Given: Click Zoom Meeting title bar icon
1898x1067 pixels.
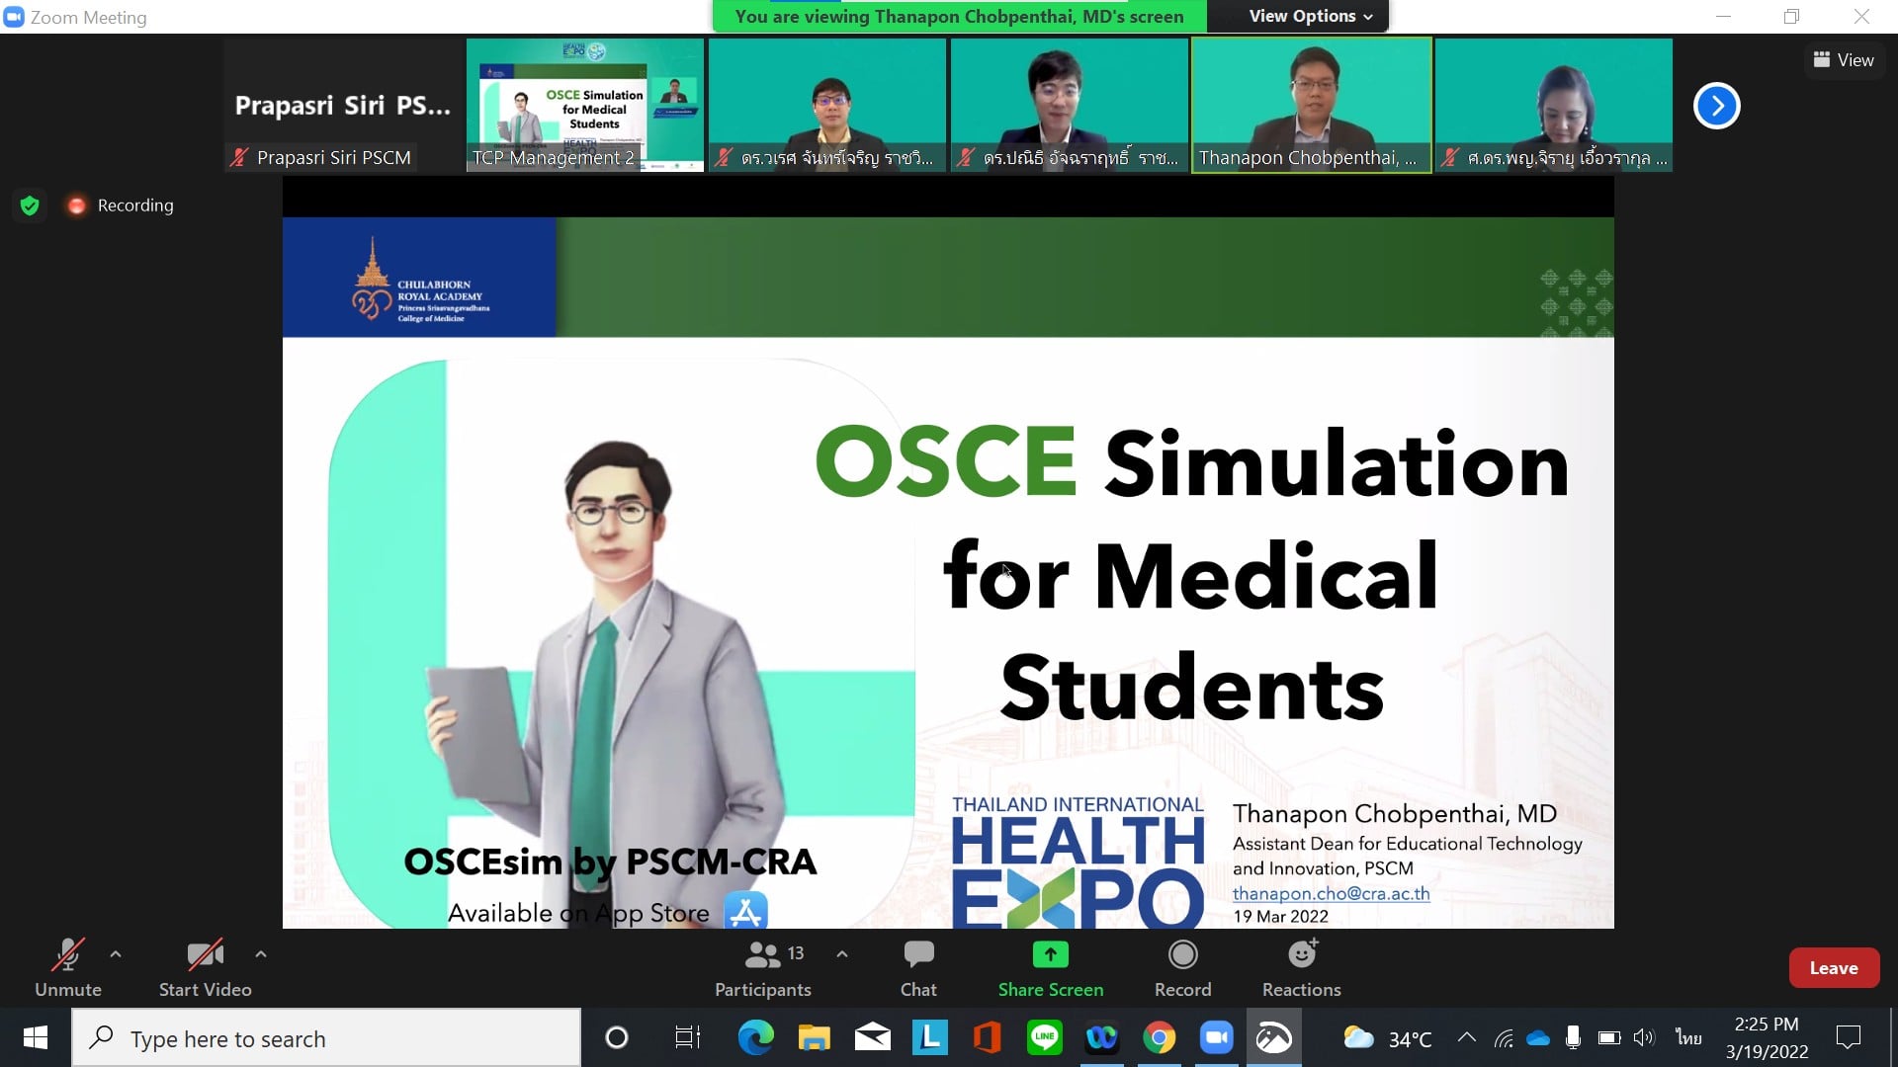Looking at the screenshot, I should point(14,17).
